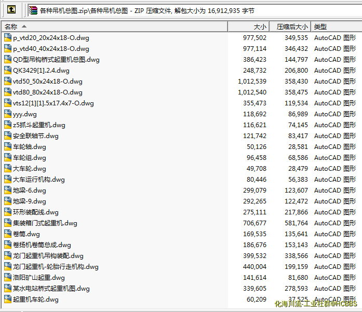362x312 pixels.
Task: Select file name 环形装配线.dwg
Action: (x=36, y=212)
